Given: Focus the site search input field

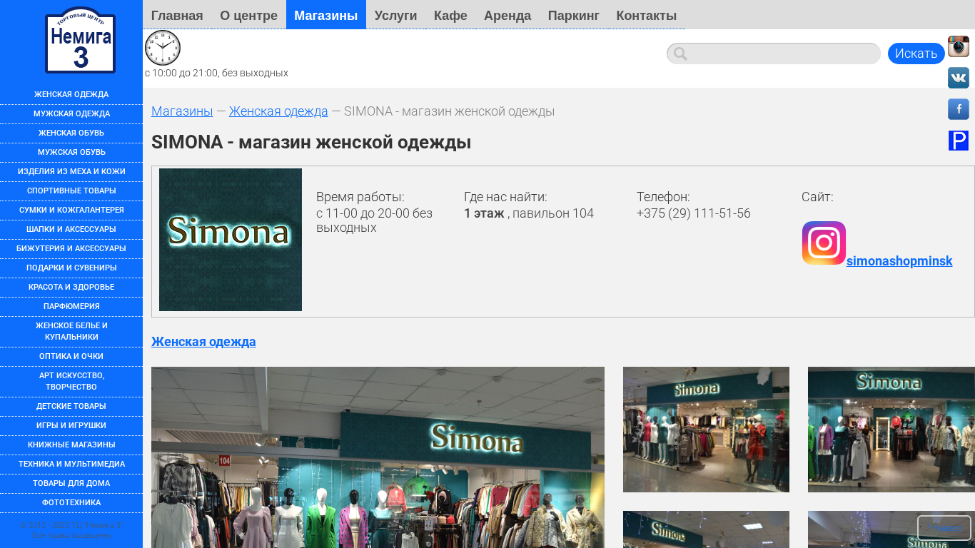Looking at the screenshot, I should pyautogui.click(x=774, y=54).
